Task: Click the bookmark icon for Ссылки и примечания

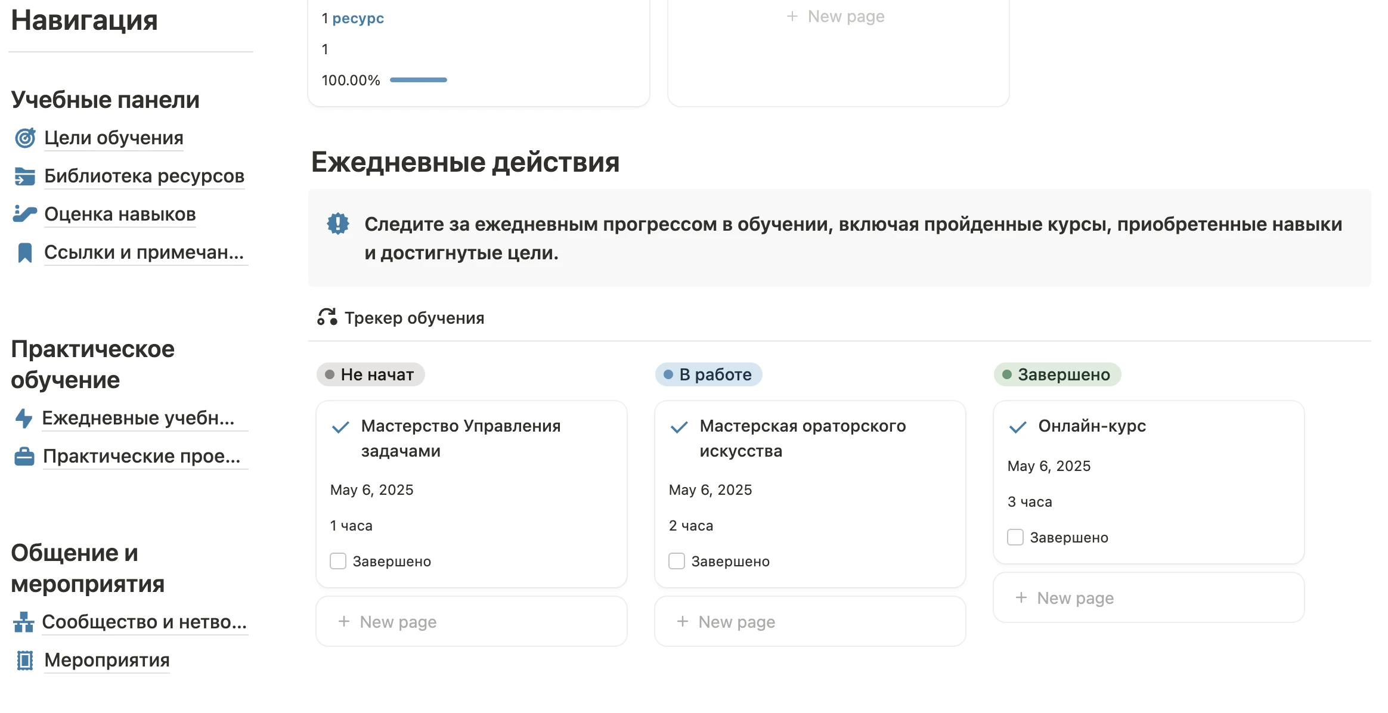Action: pyautogui.click(x=24, y=253)
